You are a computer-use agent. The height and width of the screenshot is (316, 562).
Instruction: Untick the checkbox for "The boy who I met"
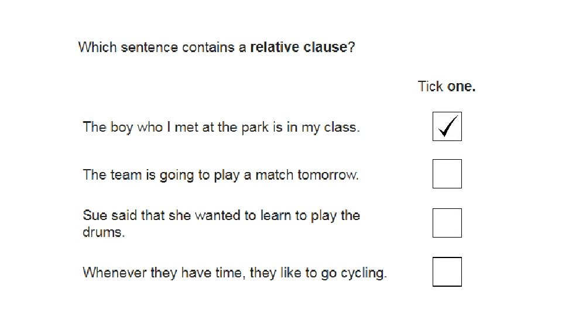447,126
